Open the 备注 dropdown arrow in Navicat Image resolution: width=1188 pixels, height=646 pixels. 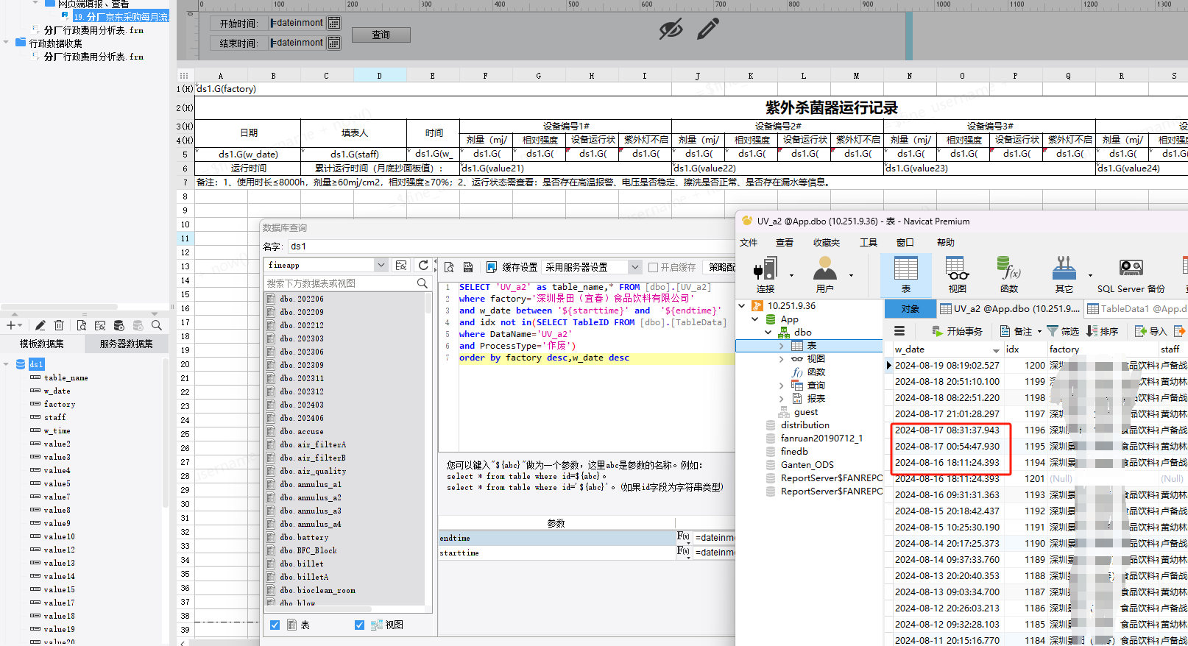pyautogui.click(x=1039, y=332)
